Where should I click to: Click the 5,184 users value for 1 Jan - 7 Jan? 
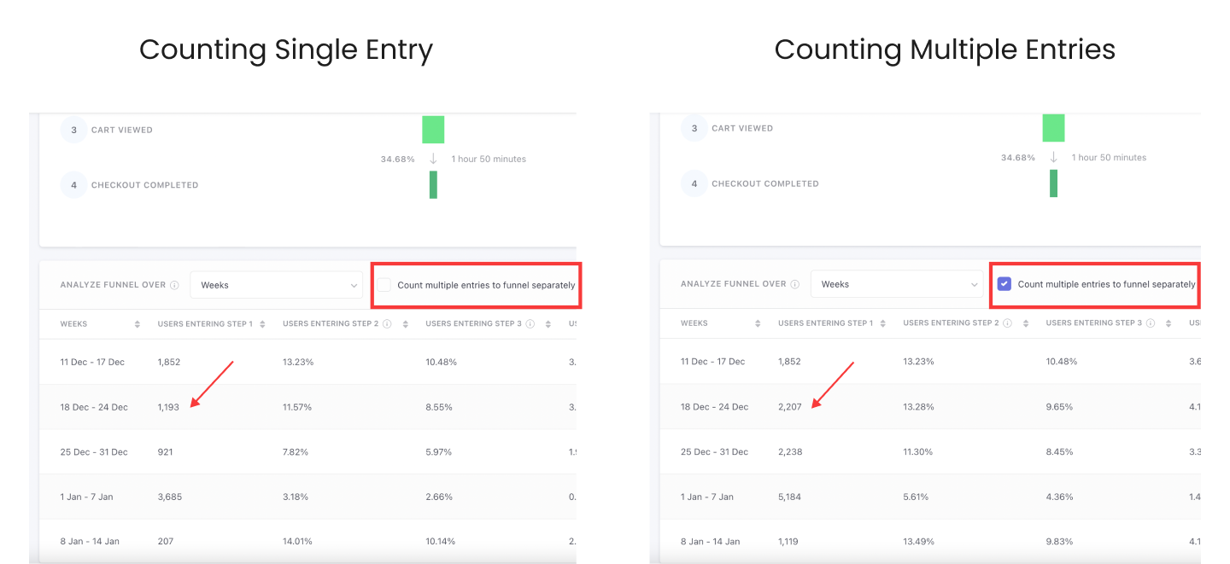[789, 497]
